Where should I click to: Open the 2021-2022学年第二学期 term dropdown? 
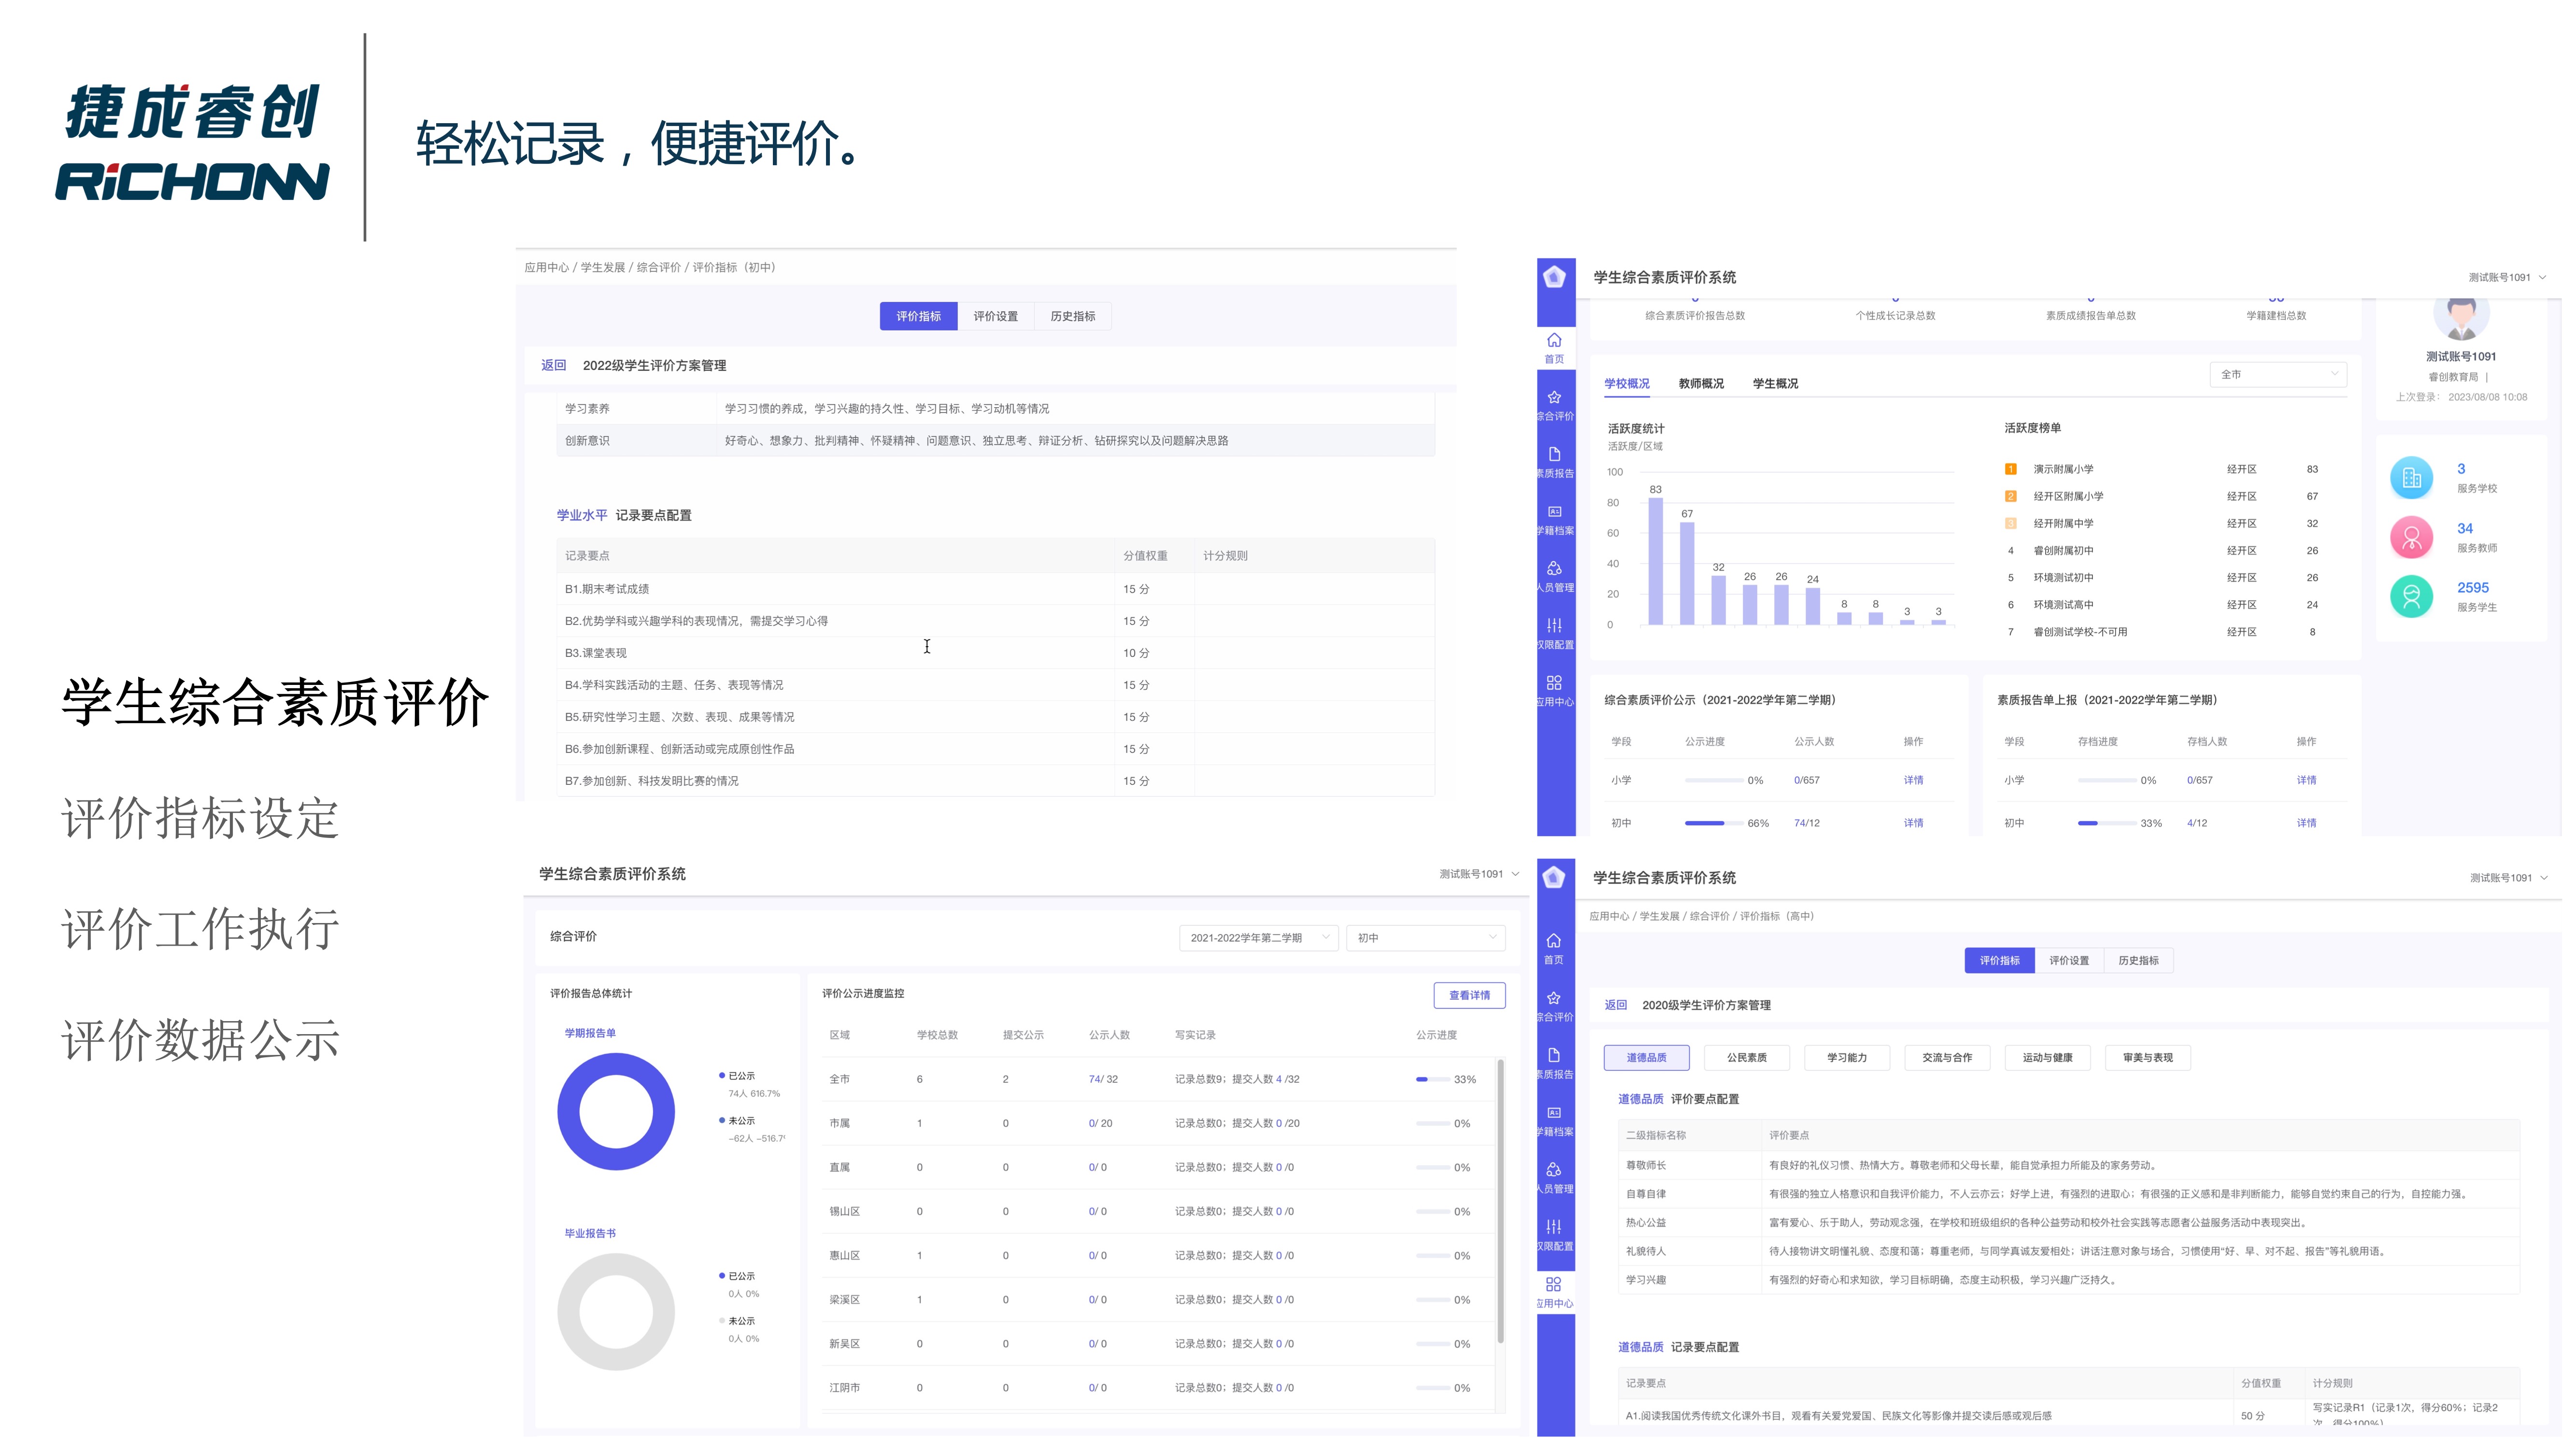pyautogui.click(x=1258, y=938)
